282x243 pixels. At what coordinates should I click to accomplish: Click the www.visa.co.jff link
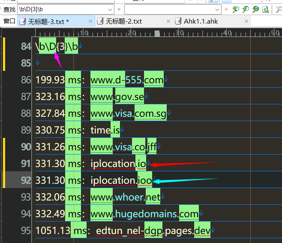pyautogui.click(x=123, y=147)
